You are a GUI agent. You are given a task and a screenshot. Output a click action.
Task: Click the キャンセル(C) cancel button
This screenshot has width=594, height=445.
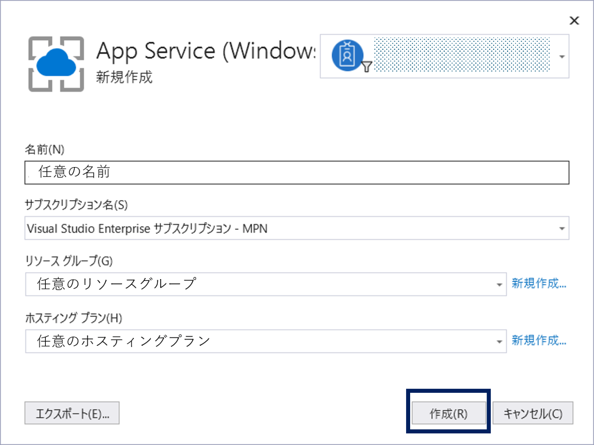click(x=533, y=413)
